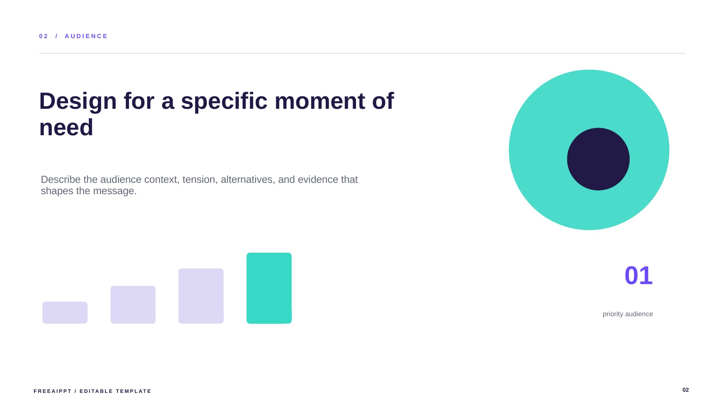Select the EDITABLE TEMPLATE footer text
Viewport: 726px width, 408px height.
tap(115, 391)
